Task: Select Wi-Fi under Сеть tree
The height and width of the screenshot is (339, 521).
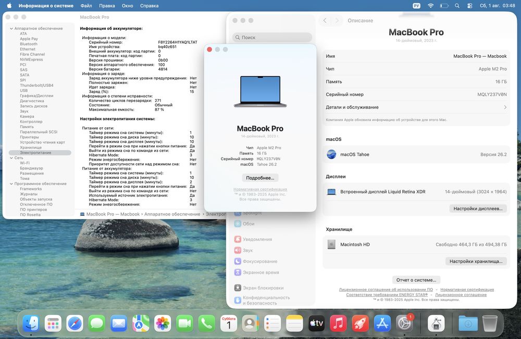Action: click(24, 163)
